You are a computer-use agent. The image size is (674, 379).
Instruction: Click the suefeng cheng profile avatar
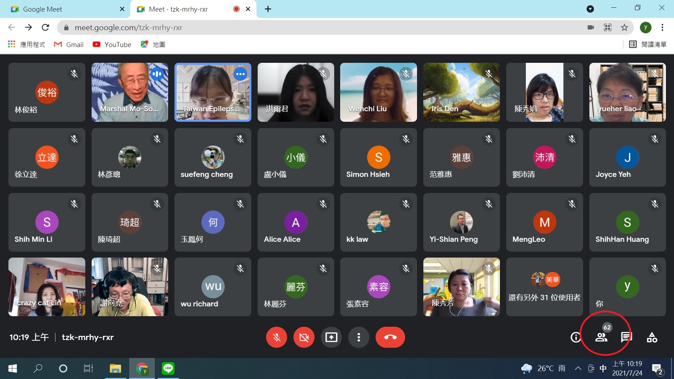click(213, 157)
